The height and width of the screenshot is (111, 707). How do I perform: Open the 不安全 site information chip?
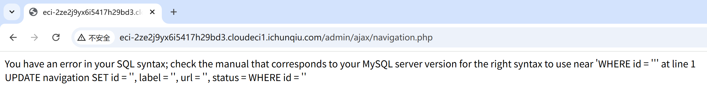(x=94, y=38)
